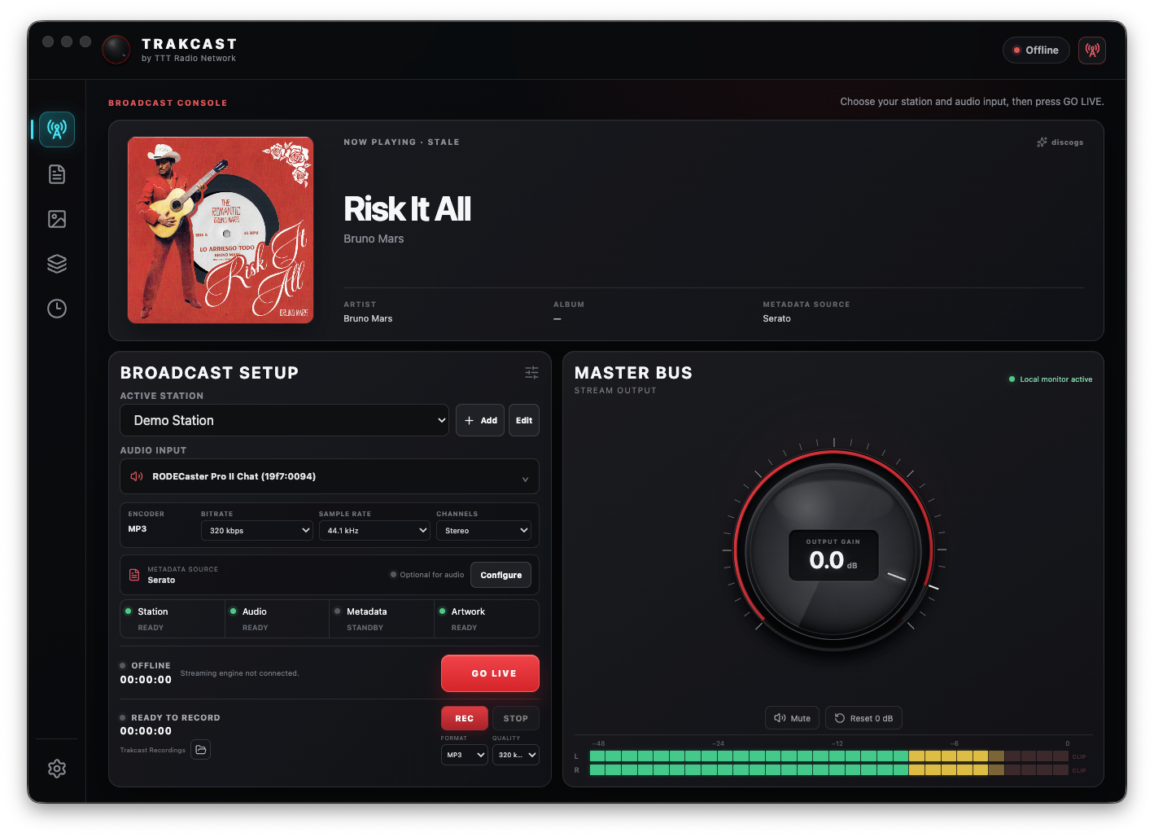This screenshot has height=837, width=1154.
Task: Click the Trakcast Recordings label
Action: click(x=153, y=750)
